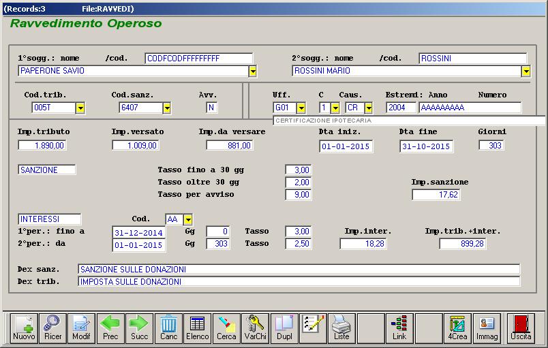
Task: Click the 1°sogg. code field CODFCODFFFFFFFFF
Action: point(198,59)
